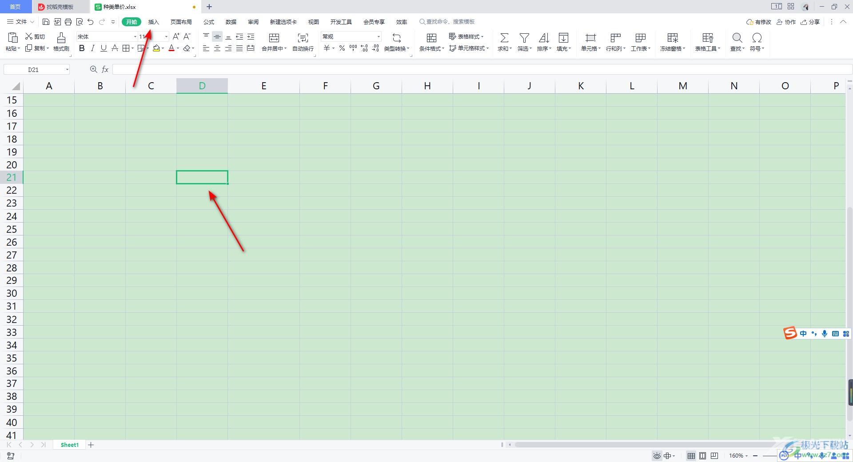Open the View (视图) tab
The width and height of the screenshot is (853, 462).
314,22
